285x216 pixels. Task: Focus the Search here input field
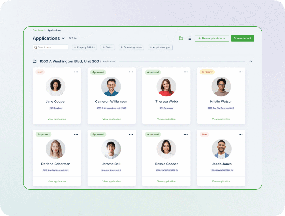(x=50, y=47)
